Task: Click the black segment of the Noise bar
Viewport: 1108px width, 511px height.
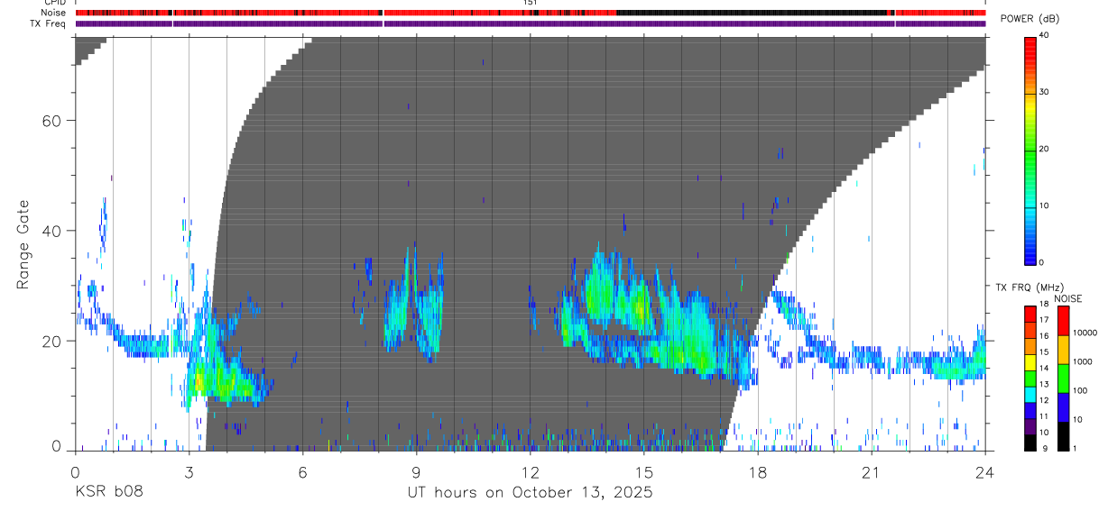Action: click(x=753, y=13)
